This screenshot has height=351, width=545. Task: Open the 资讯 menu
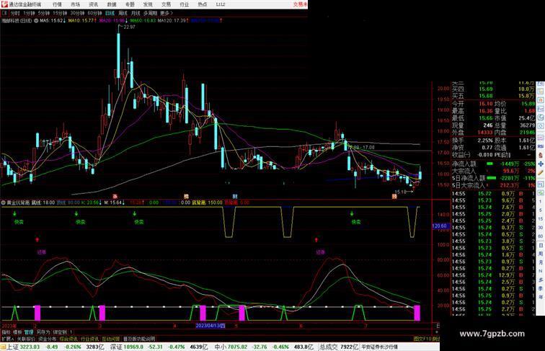coord(94,4)
